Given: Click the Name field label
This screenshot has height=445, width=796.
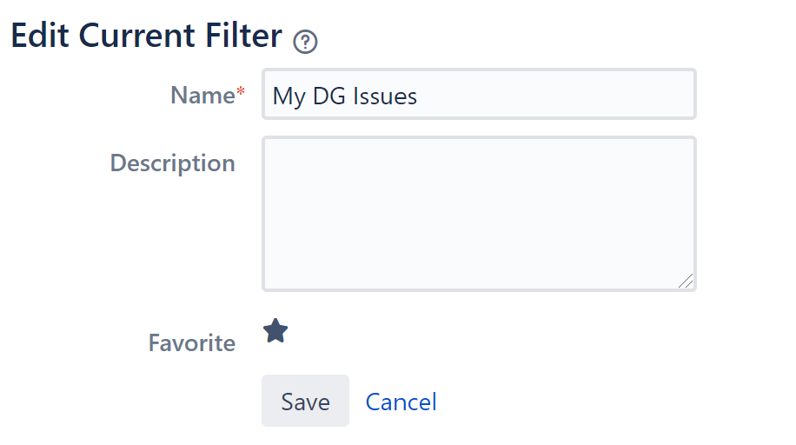Looking at the screenshot, I should click(x=202, y=95).
